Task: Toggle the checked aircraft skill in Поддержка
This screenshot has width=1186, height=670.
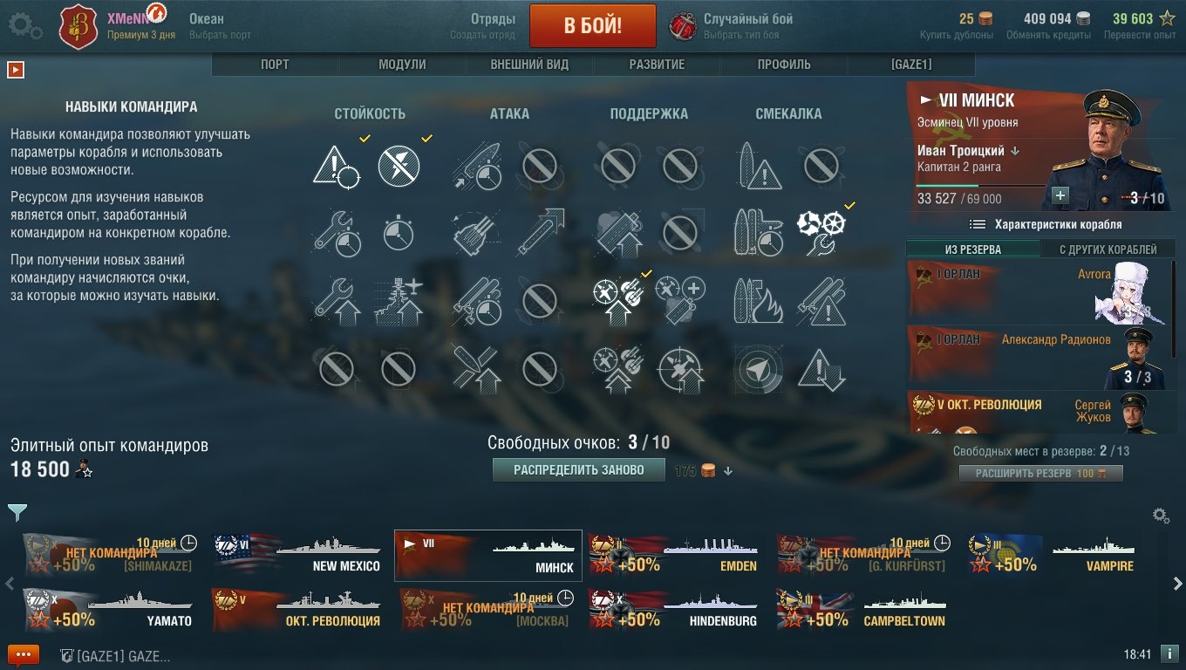Action: pos(617,299)
